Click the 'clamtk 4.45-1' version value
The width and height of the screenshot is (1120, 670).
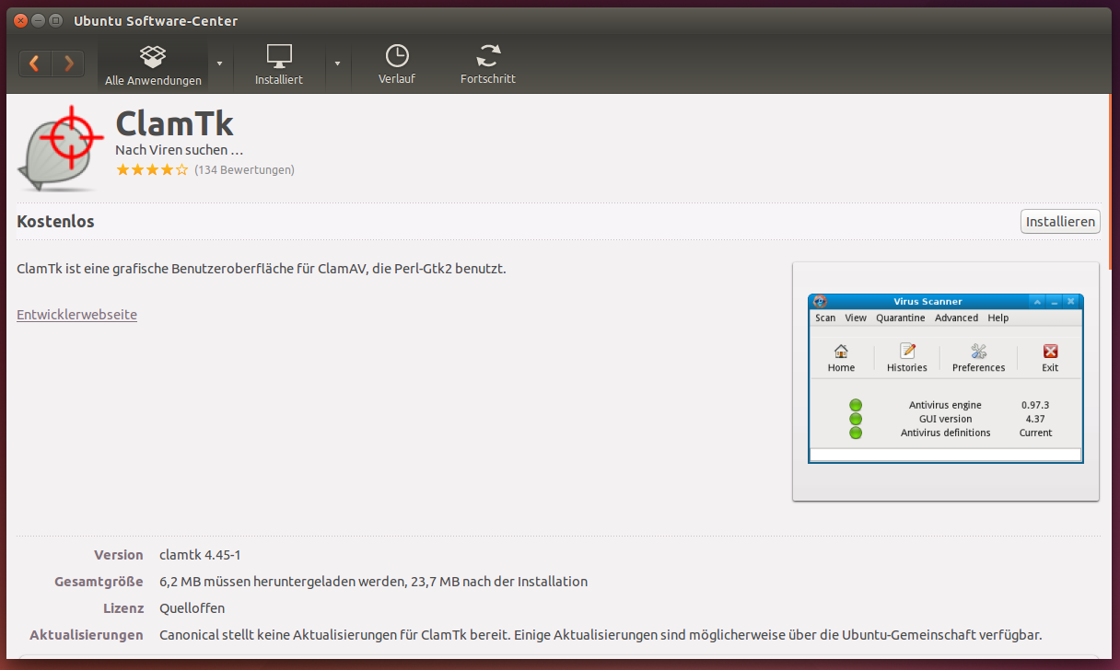200,555
